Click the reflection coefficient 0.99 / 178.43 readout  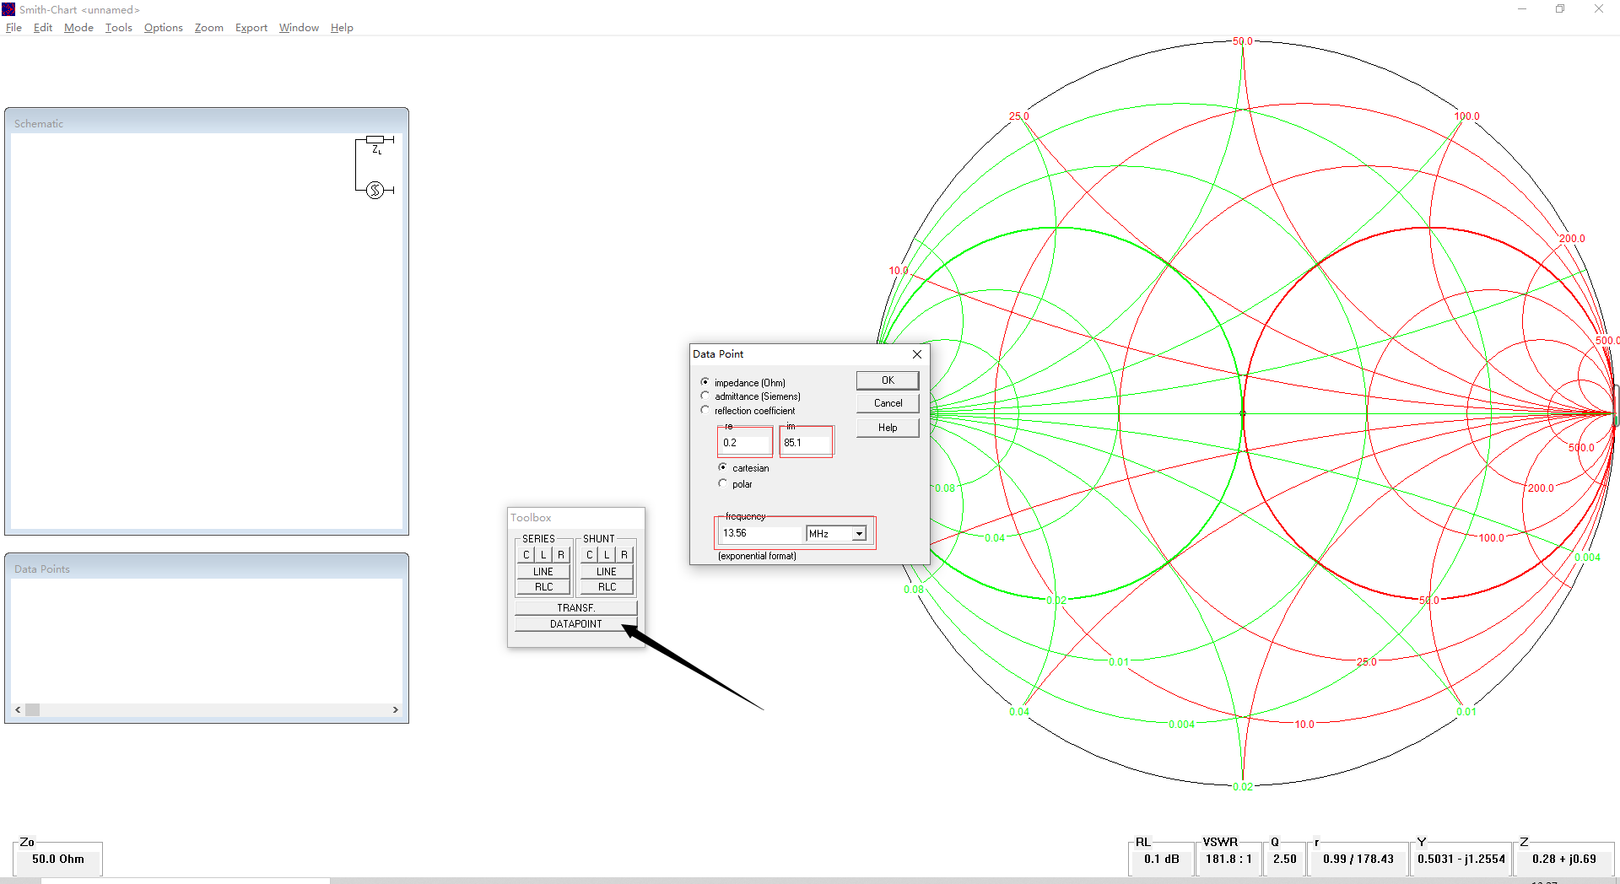1358,859
